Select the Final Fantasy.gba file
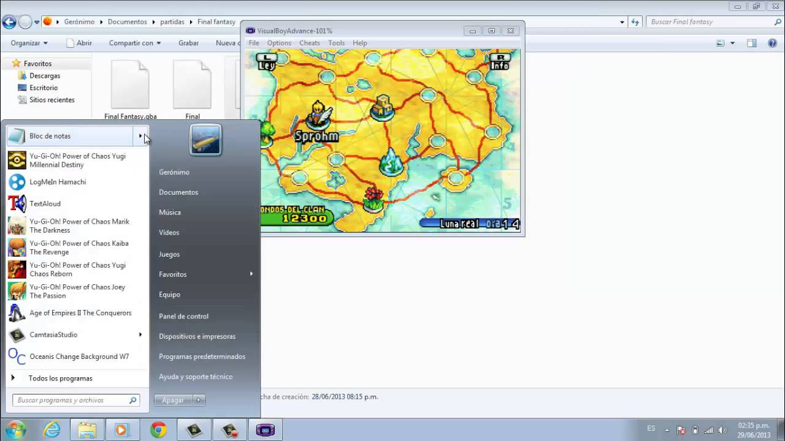 pyautogui.click(x=130, y=90)
